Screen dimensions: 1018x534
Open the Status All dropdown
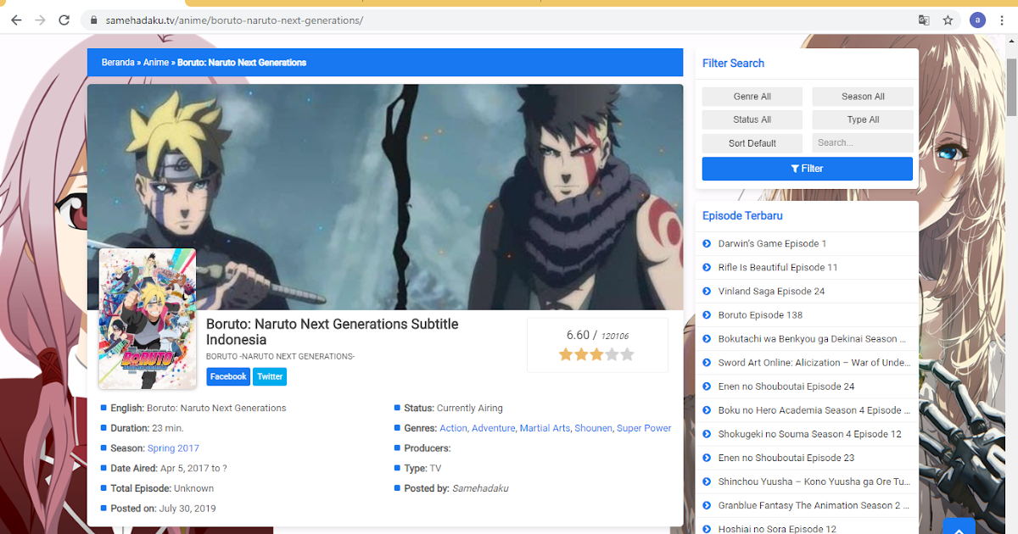click(752, 120)
